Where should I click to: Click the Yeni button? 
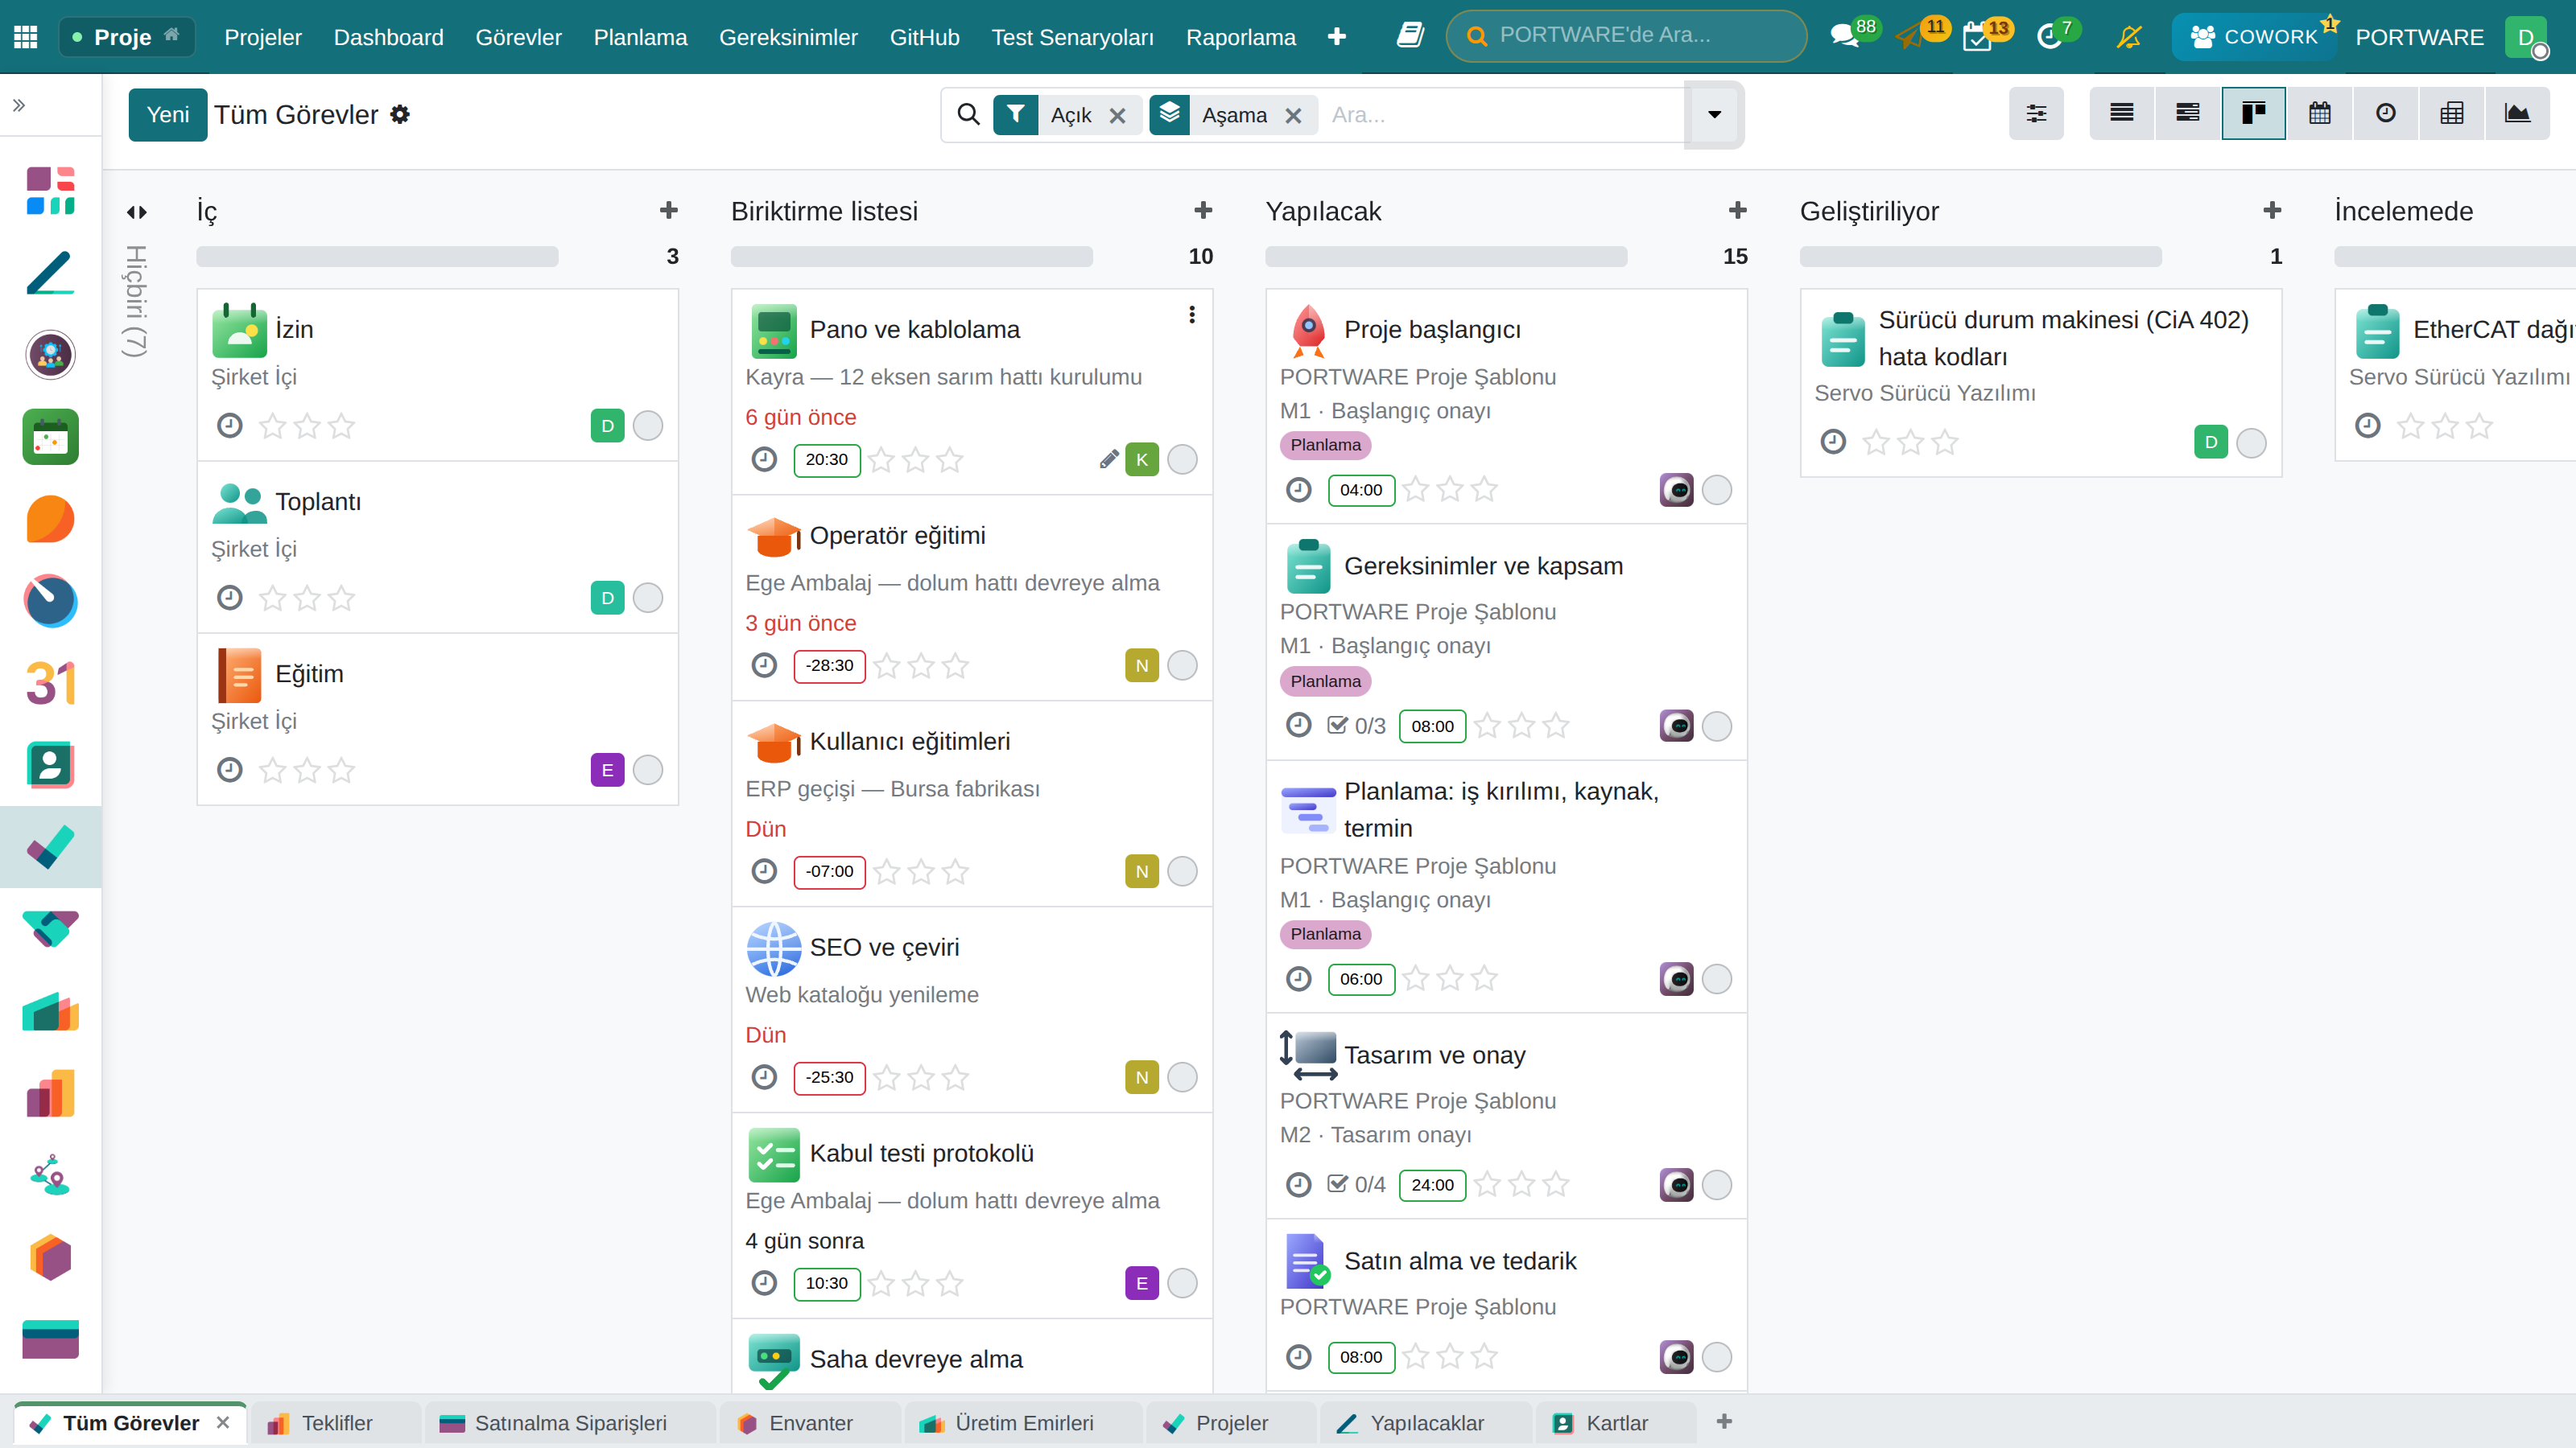[167, 114]
